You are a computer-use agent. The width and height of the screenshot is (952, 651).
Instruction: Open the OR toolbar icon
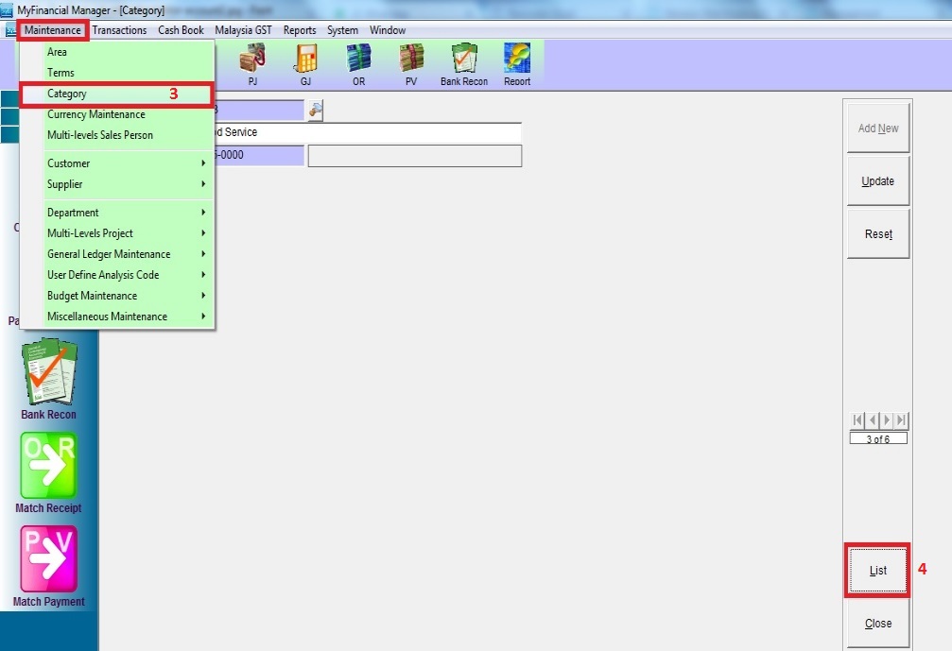[358, 62]
